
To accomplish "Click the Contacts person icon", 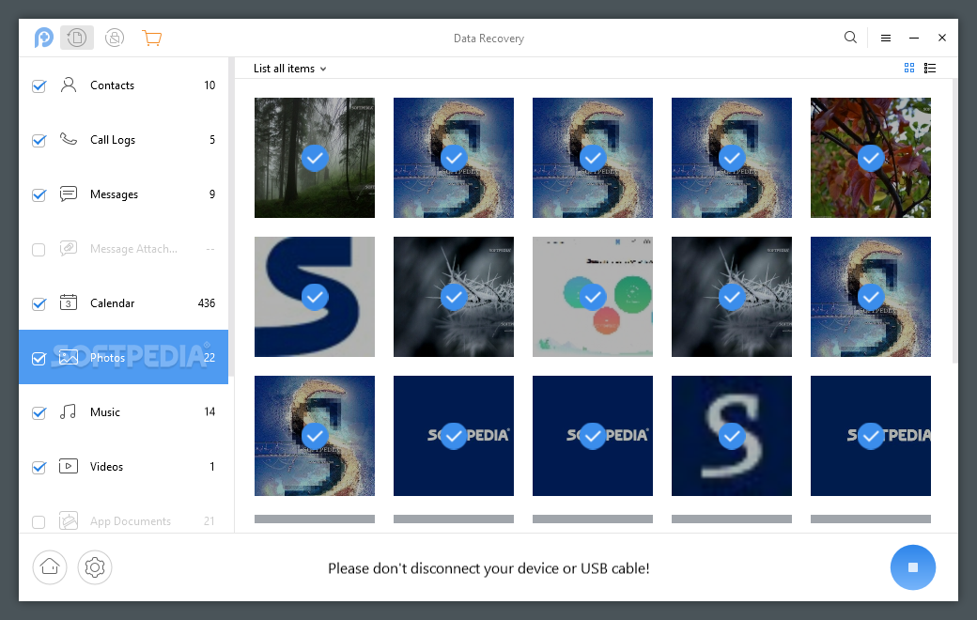I will click(69, 85).
